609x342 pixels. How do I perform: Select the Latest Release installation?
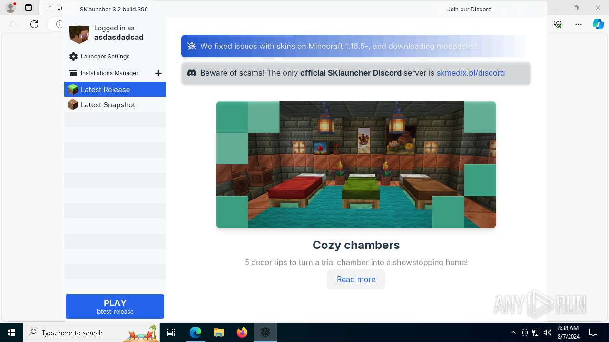tap(115, 89)
